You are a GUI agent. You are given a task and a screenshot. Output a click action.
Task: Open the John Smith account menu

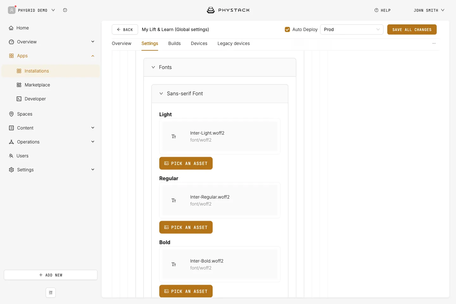click(429, 10)
